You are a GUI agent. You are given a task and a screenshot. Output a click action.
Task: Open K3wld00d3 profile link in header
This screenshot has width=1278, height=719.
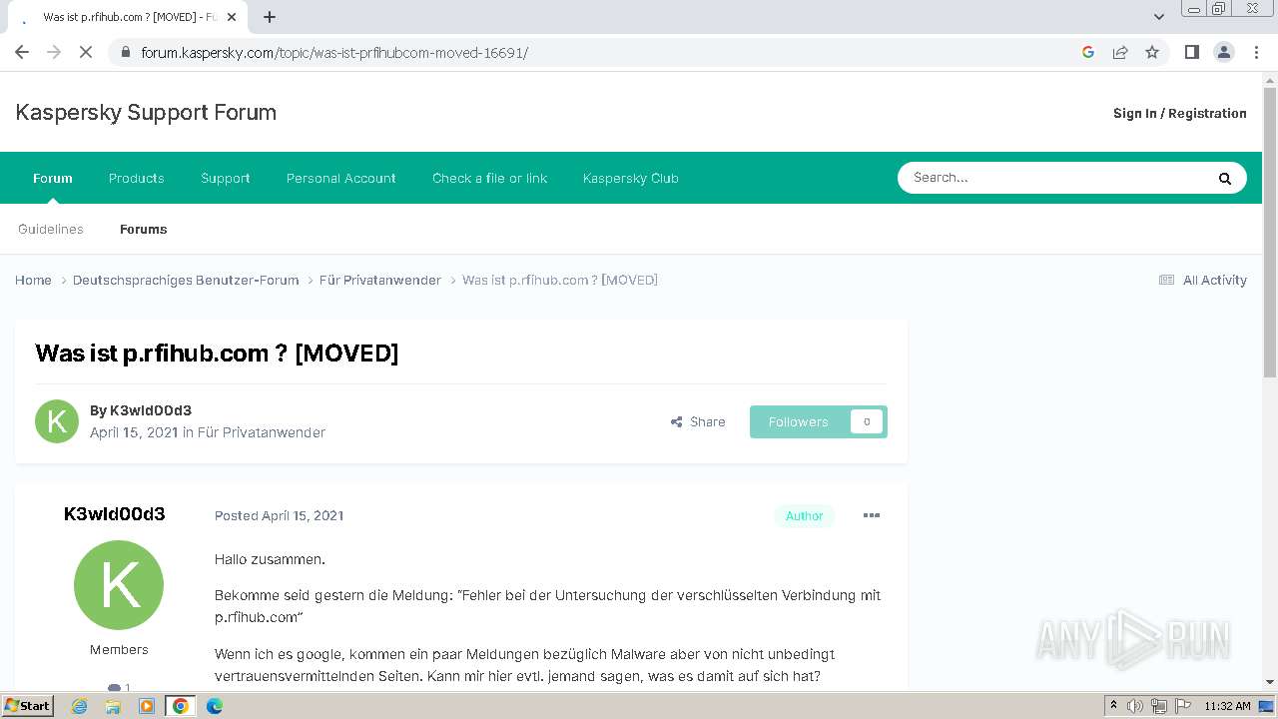click(x=151, y=410)
